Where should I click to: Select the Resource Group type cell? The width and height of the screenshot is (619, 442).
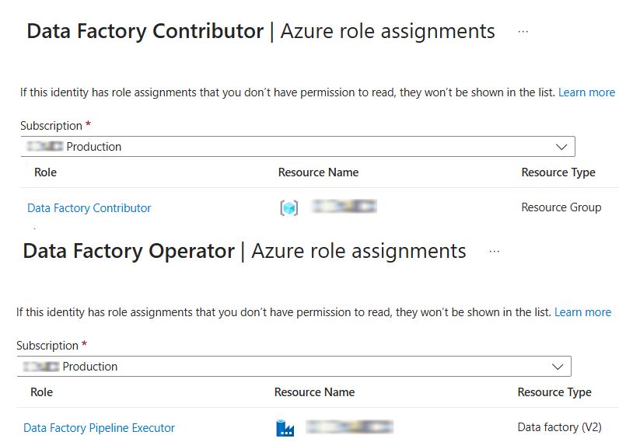coord(561,207)
